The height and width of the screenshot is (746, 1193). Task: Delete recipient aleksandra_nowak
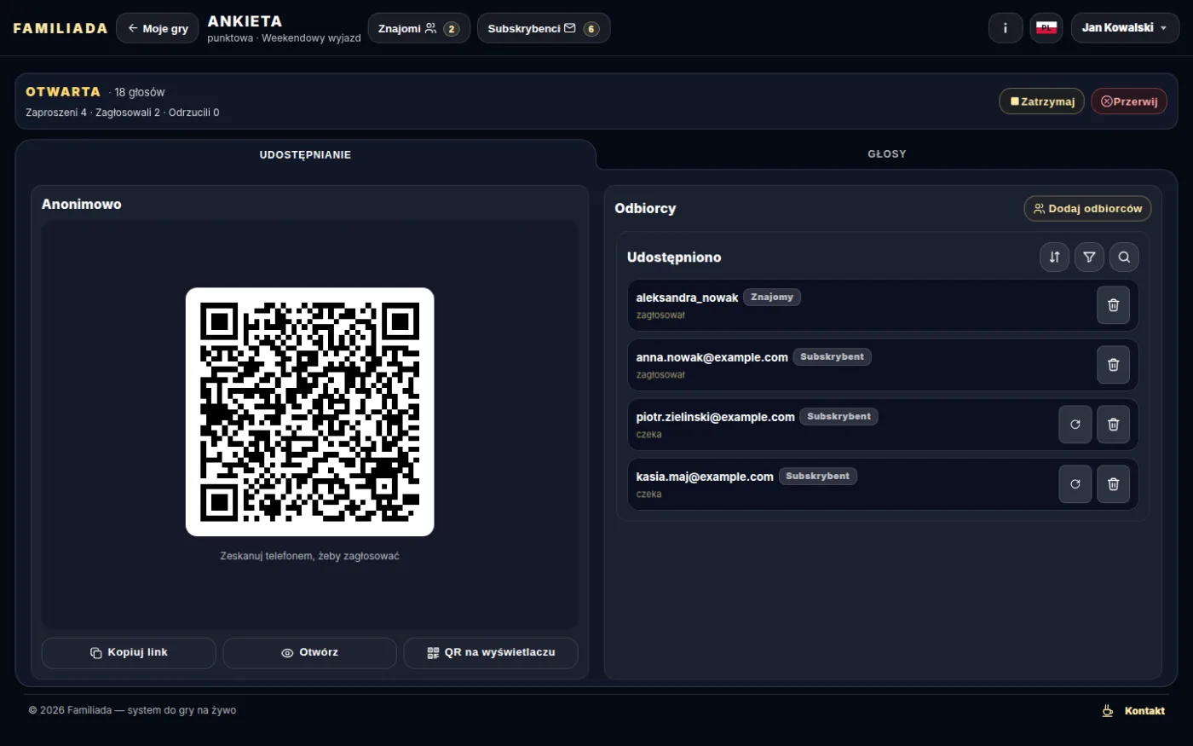1113,305
